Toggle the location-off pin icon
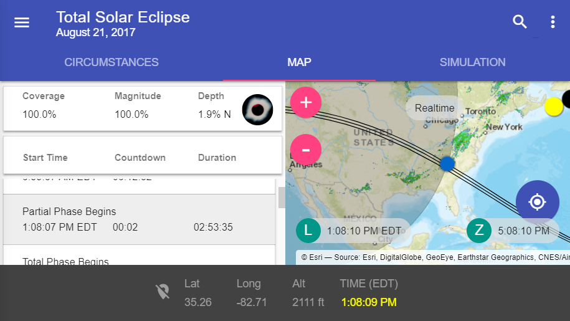570x321 pixels. [163, 291]
